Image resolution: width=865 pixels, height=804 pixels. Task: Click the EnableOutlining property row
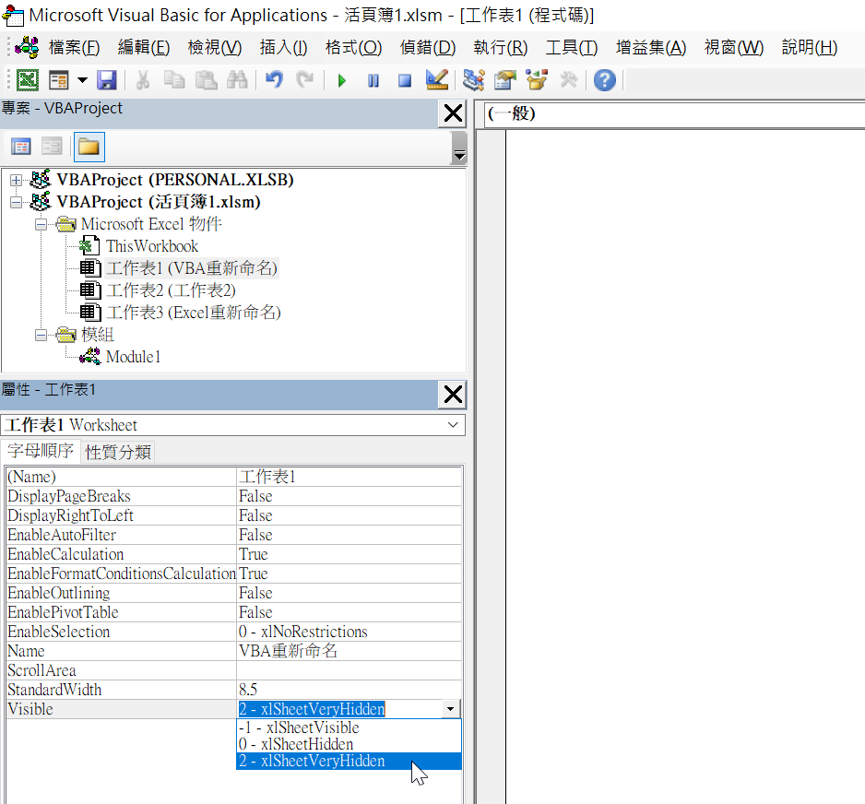pyautogui.click(x=234, y=593)
